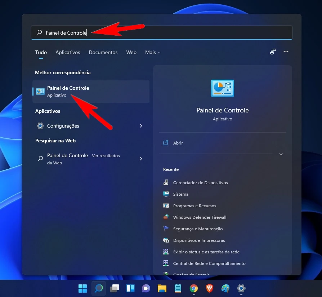Viewport: 322px width, 297px height.
Task: Open Settings gear in the taskbar
Action: click(241, 288)
